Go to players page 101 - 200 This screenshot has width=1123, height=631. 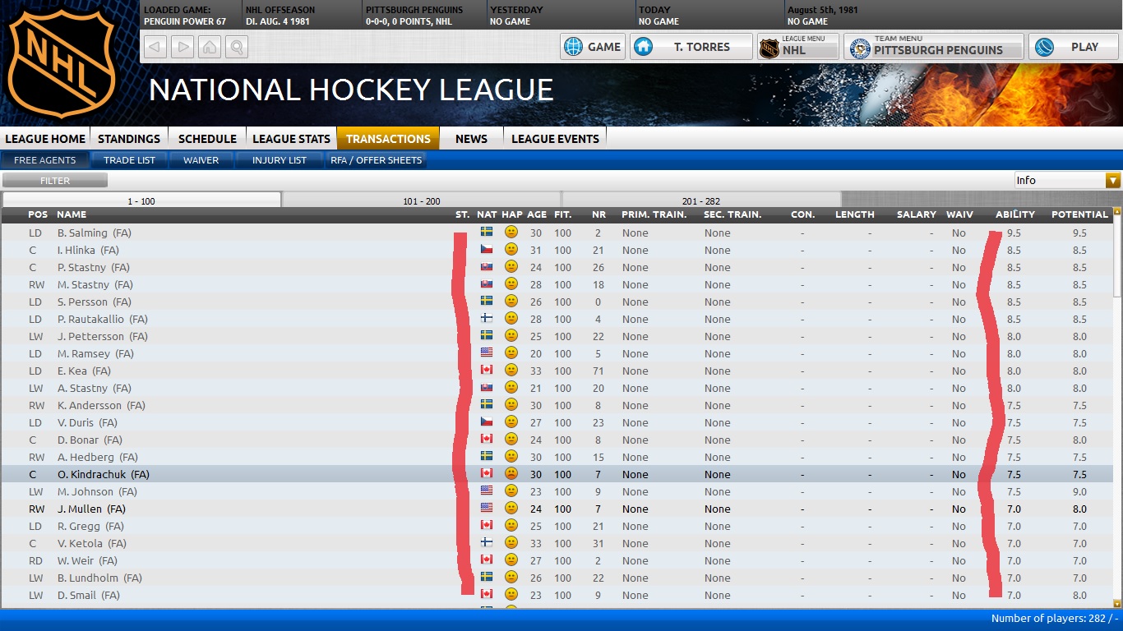pos(422,200)
